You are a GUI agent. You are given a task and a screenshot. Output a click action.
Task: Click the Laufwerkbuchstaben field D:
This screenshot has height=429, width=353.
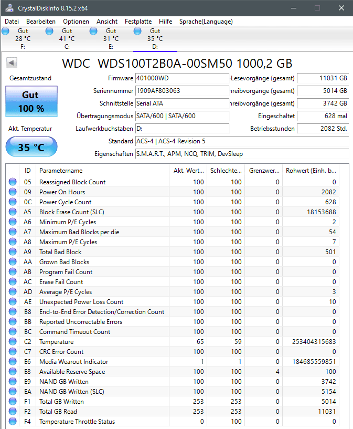point(182,129)
